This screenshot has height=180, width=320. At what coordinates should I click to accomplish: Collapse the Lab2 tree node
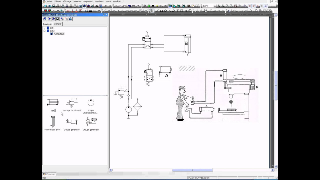pos(45,31)
